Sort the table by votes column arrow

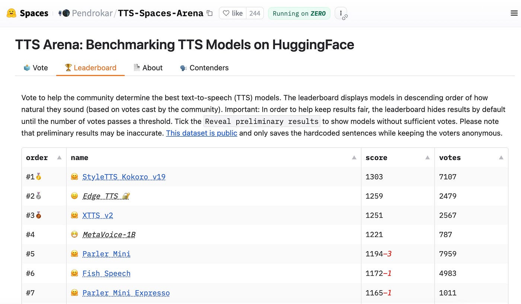click(501, 158)
